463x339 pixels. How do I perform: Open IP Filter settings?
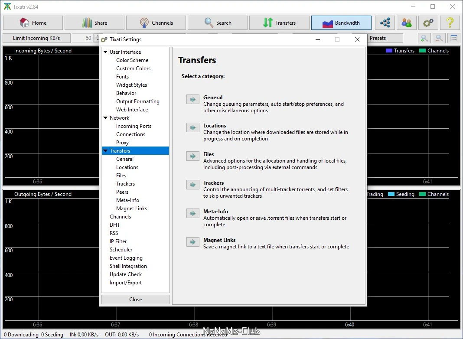coord(118,241)
